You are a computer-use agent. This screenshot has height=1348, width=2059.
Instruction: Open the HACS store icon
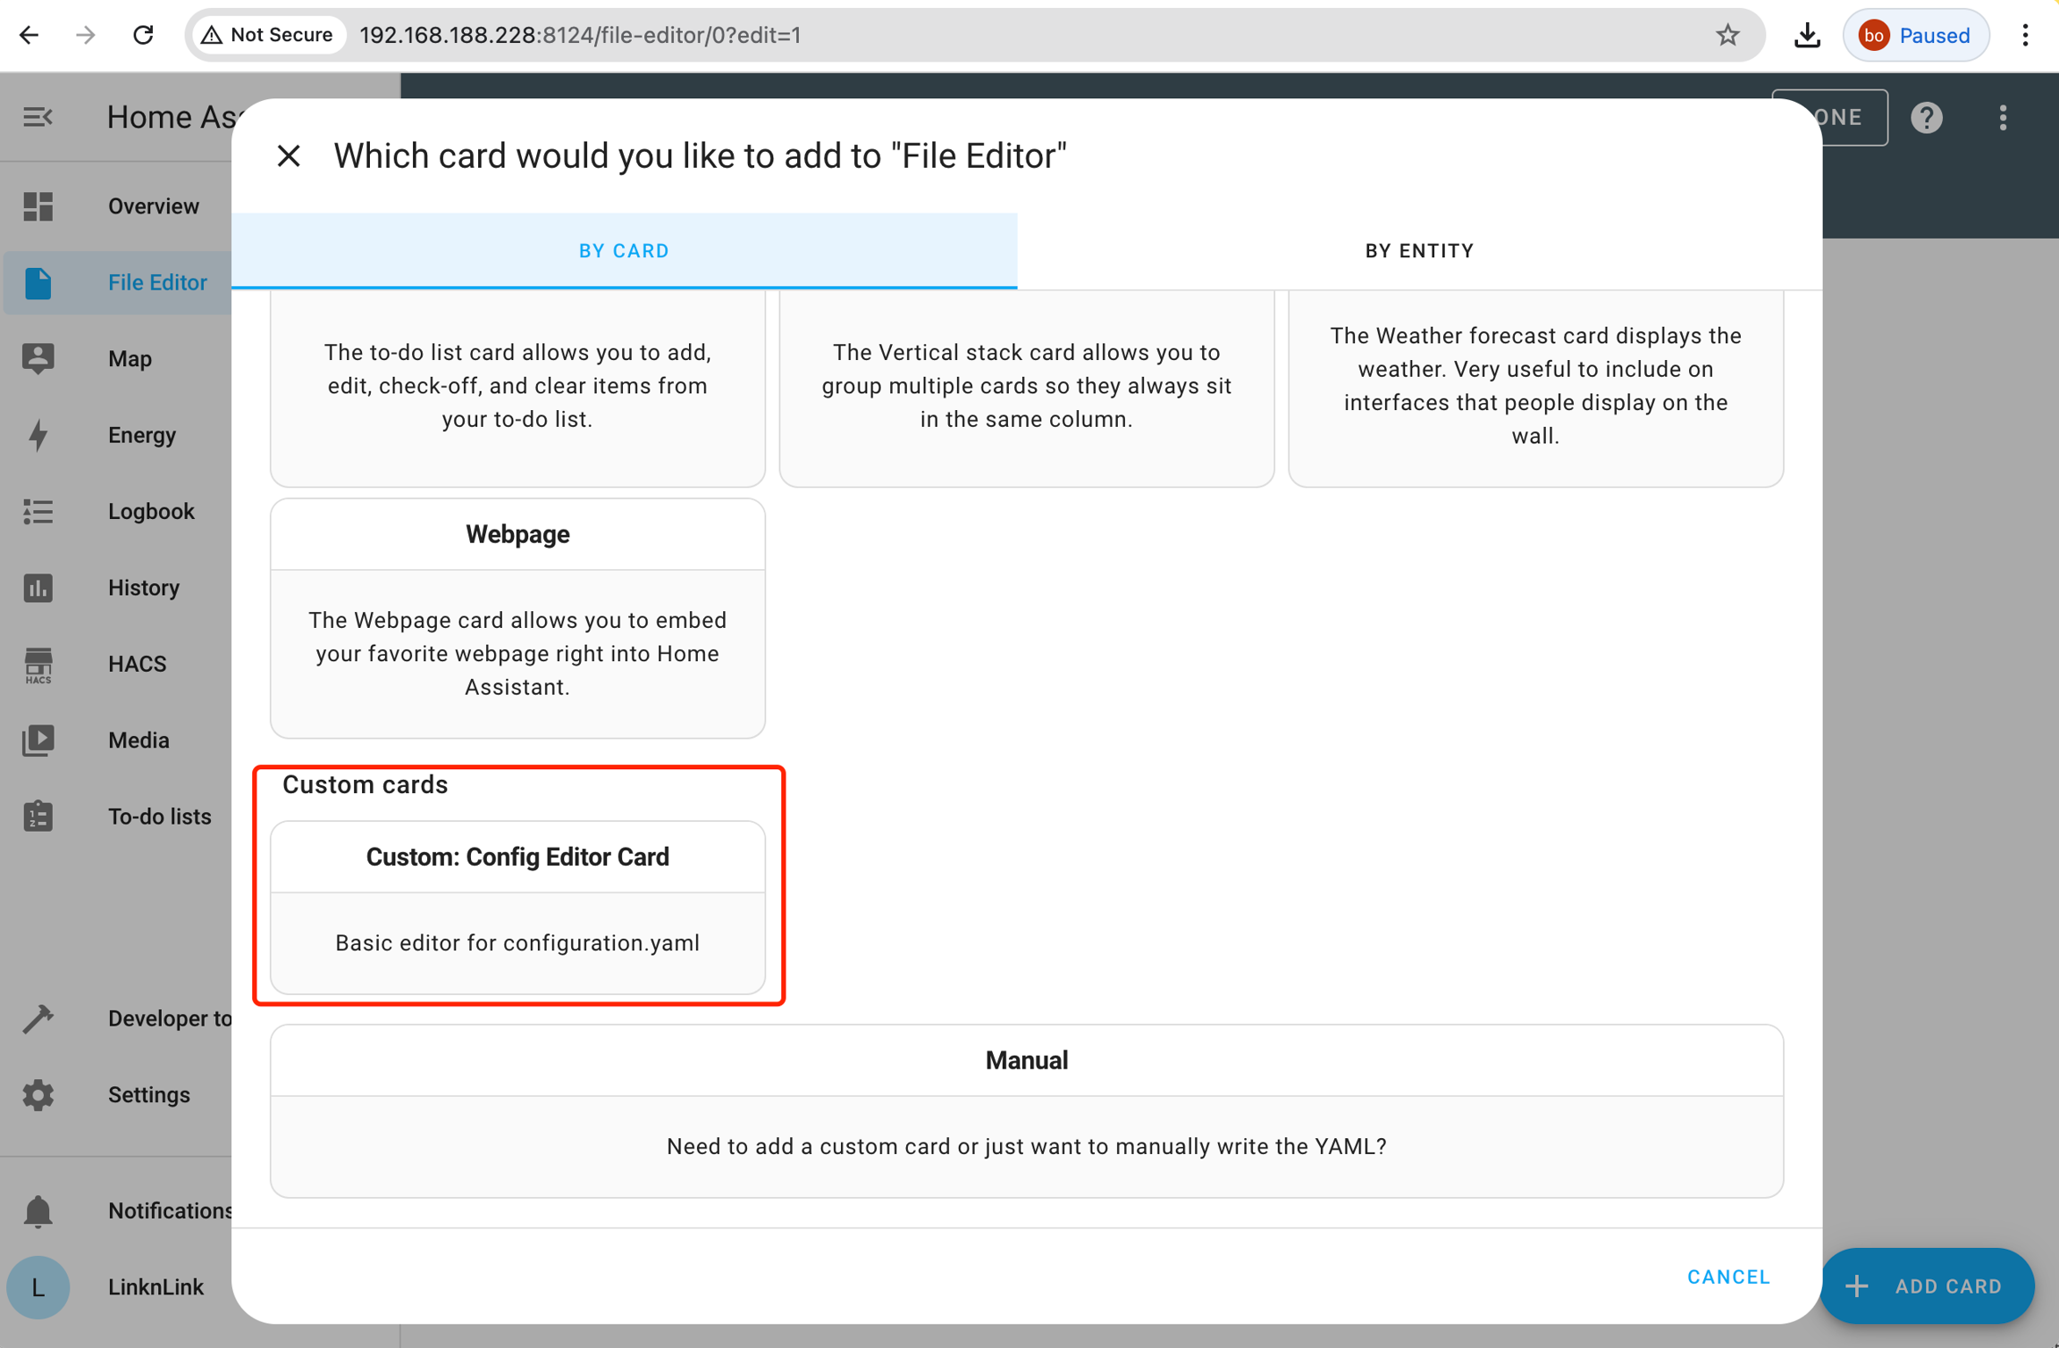(x=38, y=665)
